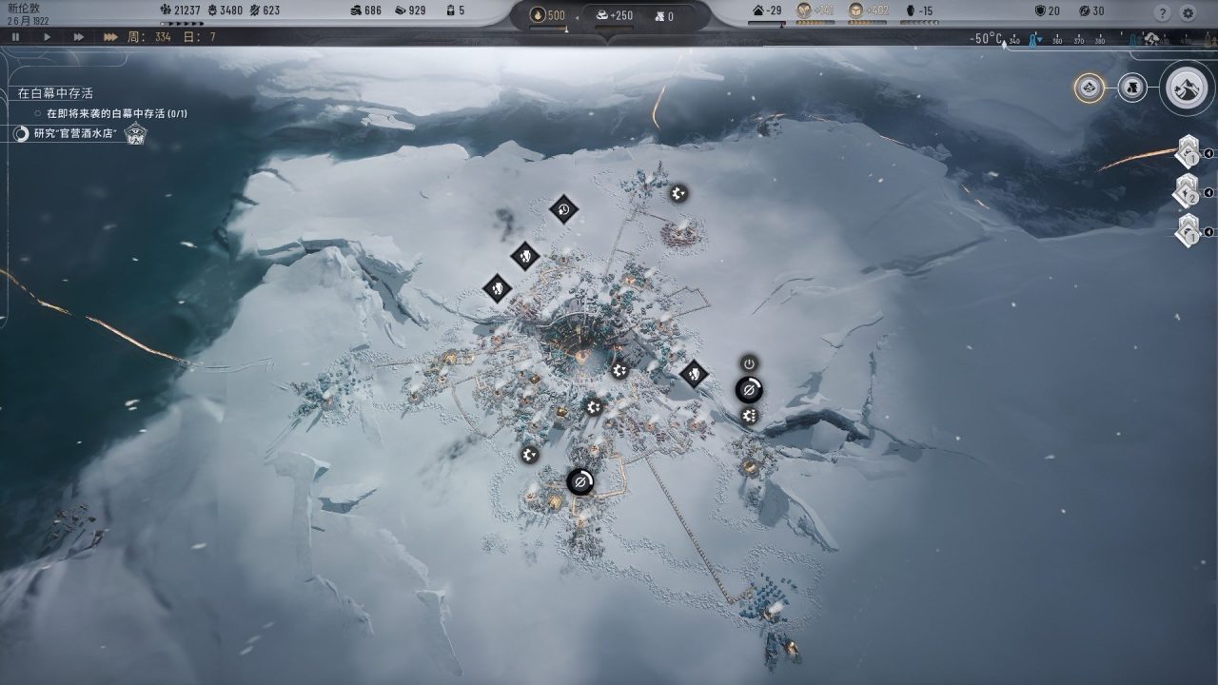Click the round icon beside +141

coord(804,11)
